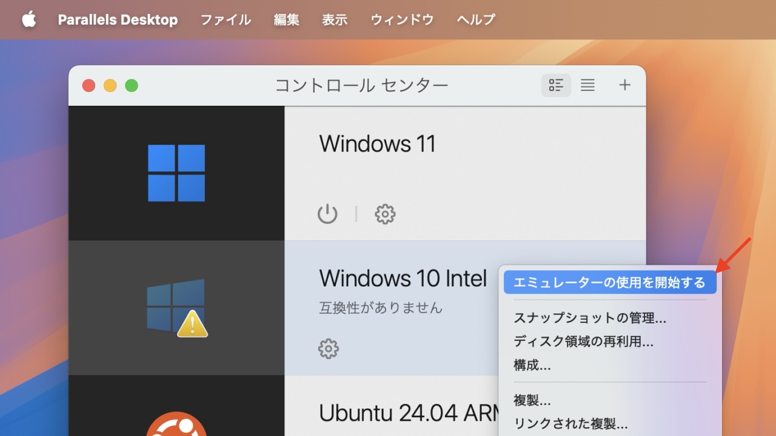Open the 編集 menu
The width and height of the screenshot is (776, 436).
(x=286, y=19)
